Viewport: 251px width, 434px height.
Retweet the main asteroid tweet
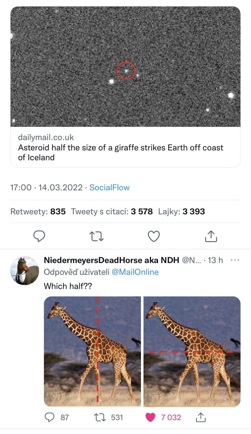click(x=96, y=236)
